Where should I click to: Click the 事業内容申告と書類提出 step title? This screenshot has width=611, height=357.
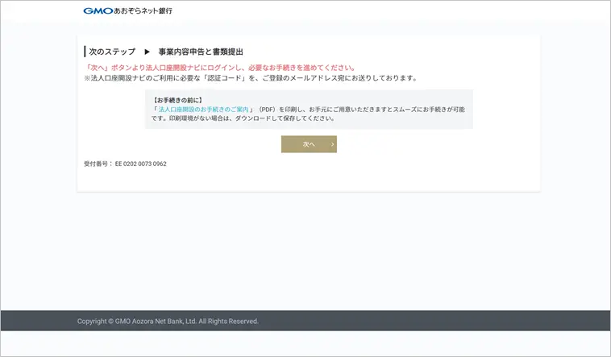tap(201, 52)
